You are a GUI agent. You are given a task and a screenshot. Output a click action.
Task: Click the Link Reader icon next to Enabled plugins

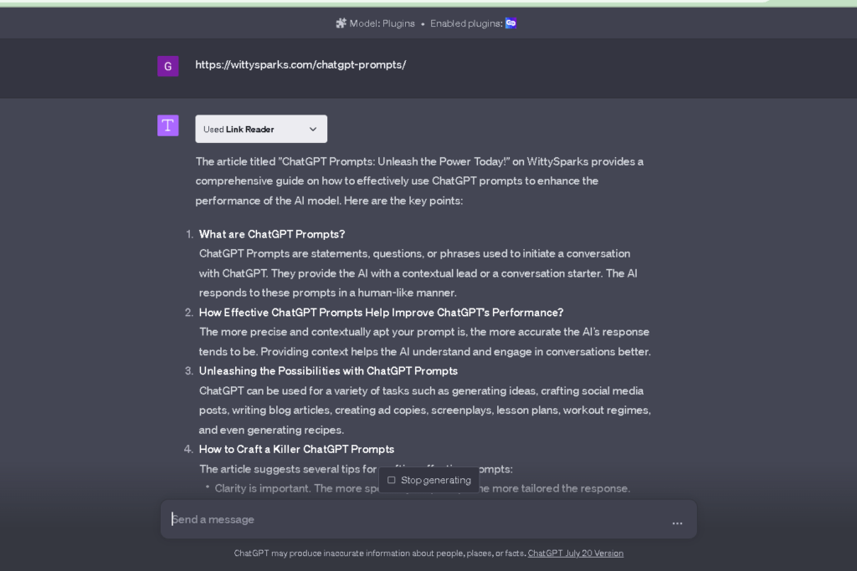click(x=511, y=23)
